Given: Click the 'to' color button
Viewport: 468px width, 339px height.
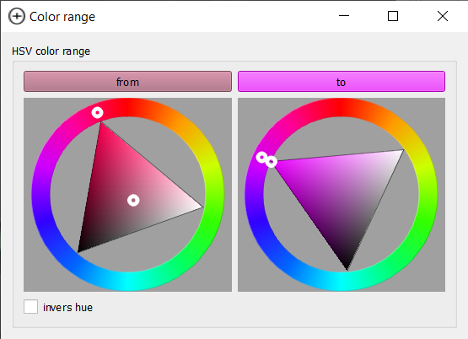Looking at the screenshot, I should tap(342, 82).
